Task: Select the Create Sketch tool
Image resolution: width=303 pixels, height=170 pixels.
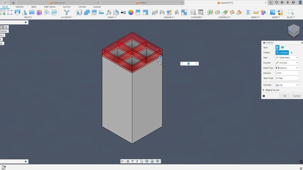Action: (x=3, y=12)
